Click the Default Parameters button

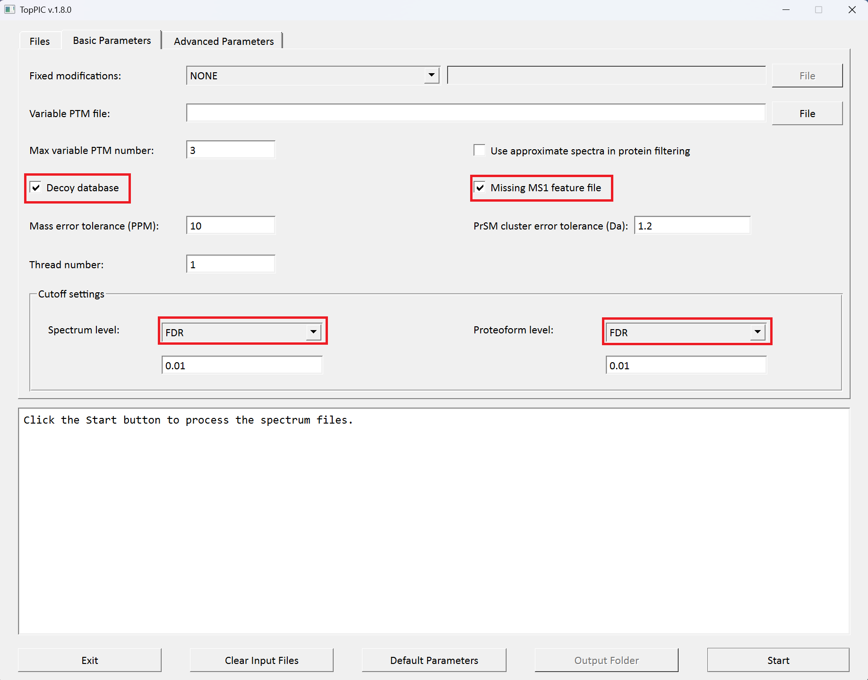point(434,660)
